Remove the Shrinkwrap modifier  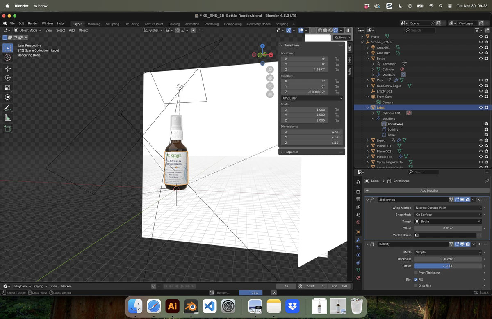479,199
